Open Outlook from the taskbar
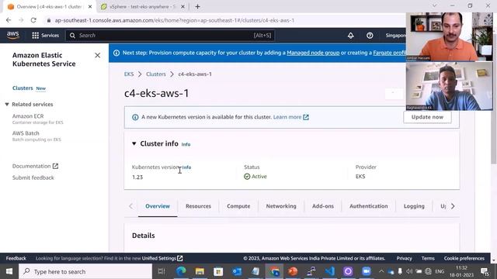497x279 pixels. click(x=237, y=271)
